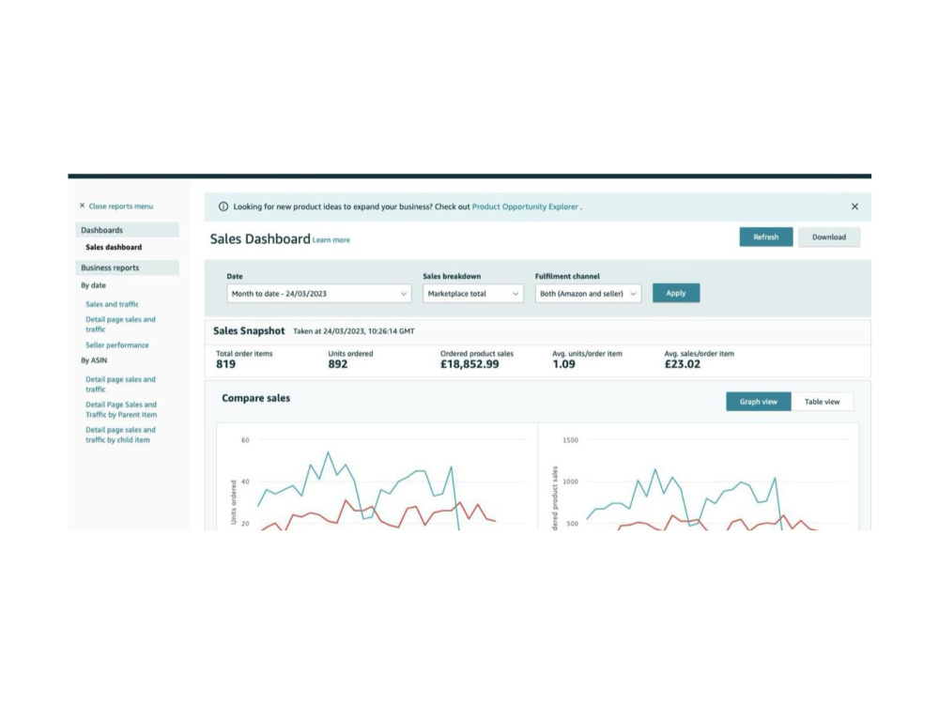Switch to Graph view
The width and height of the screenshot is (939, 704).
[758, 402]
